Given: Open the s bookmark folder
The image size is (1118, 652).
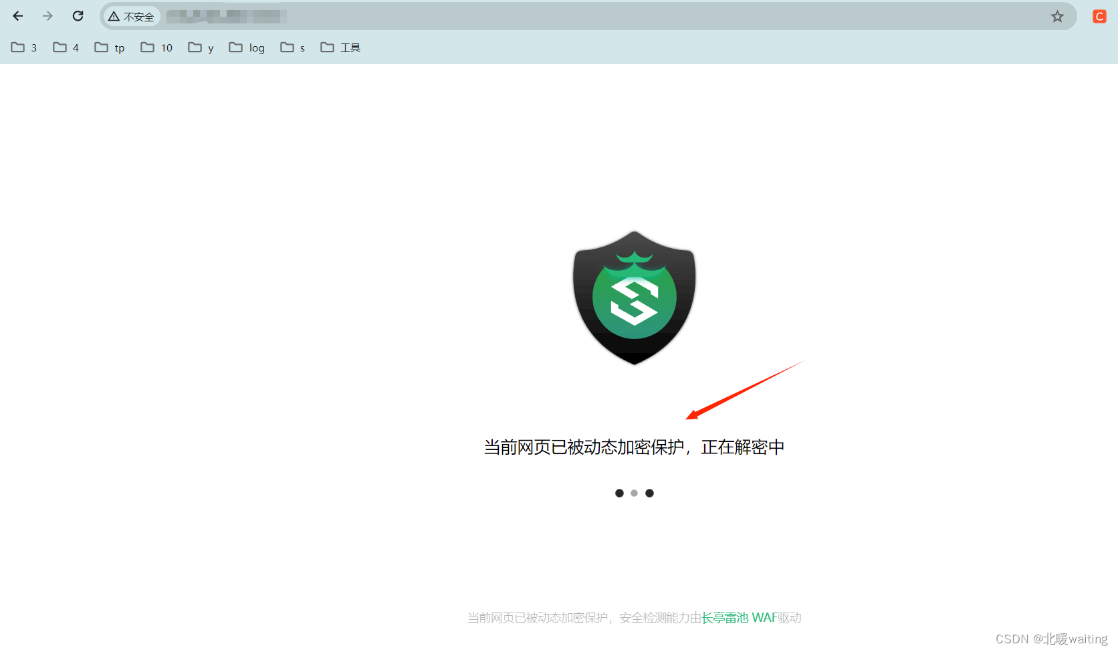Looking at the screenshot, I should (293, 47).
